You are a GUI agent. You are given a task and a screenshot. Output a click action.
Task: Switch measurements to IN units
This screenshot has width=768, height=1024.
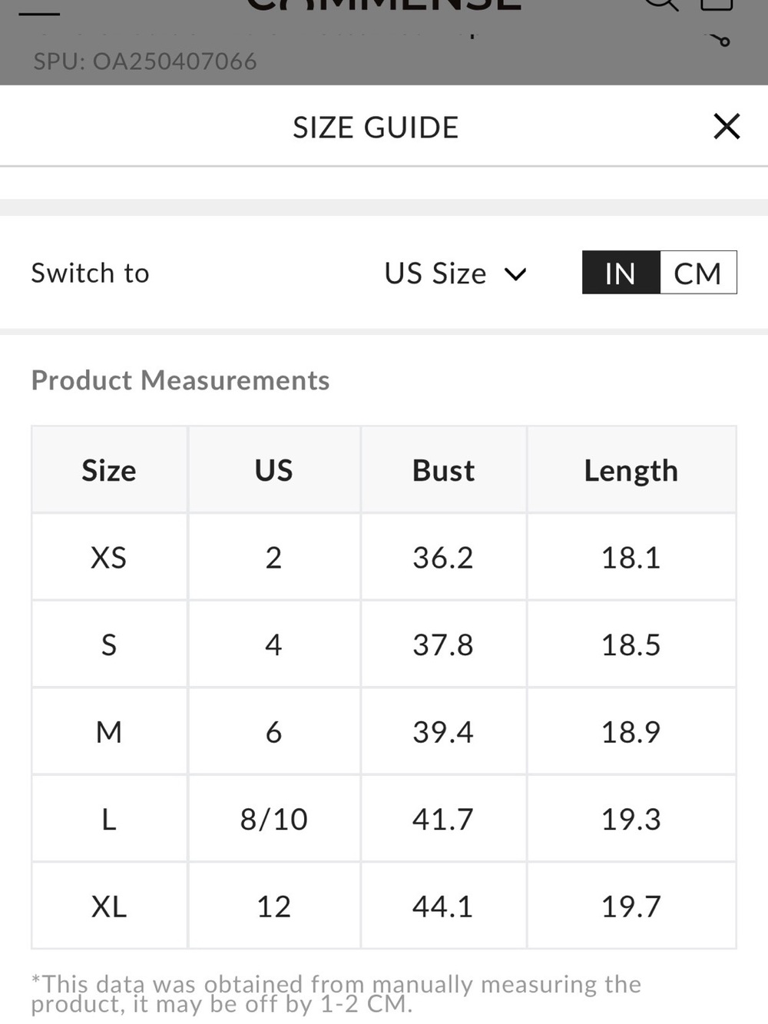click(621, 273)
